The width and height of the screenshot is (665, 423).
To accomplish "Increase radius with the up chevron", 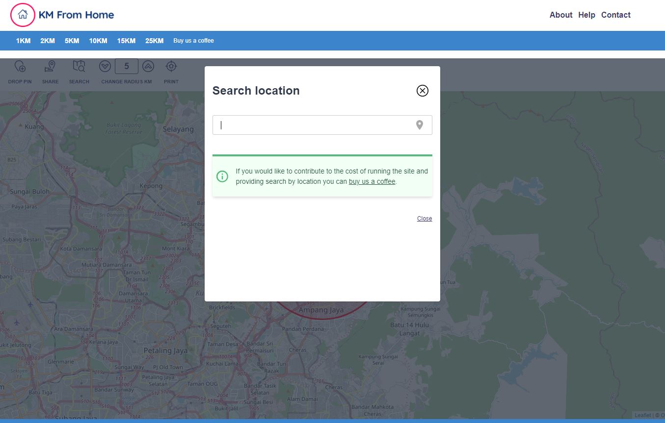I will point(148,66).
